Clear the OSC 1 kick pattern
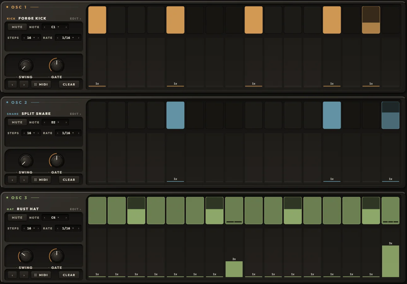The width and height of the screenshot is (407, 284). [69, 84]
